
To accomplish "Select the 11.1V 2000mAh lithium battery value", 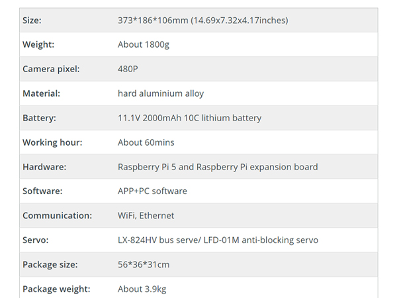I will point(189,118).
